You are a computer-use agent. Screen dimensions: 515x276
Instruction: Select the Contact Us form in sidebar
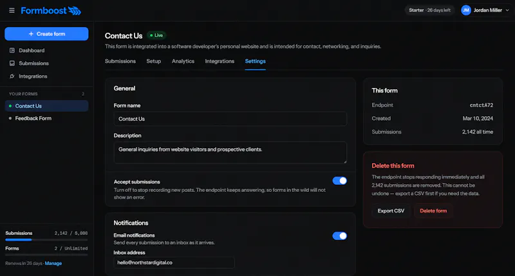click(x=46, y=106)
